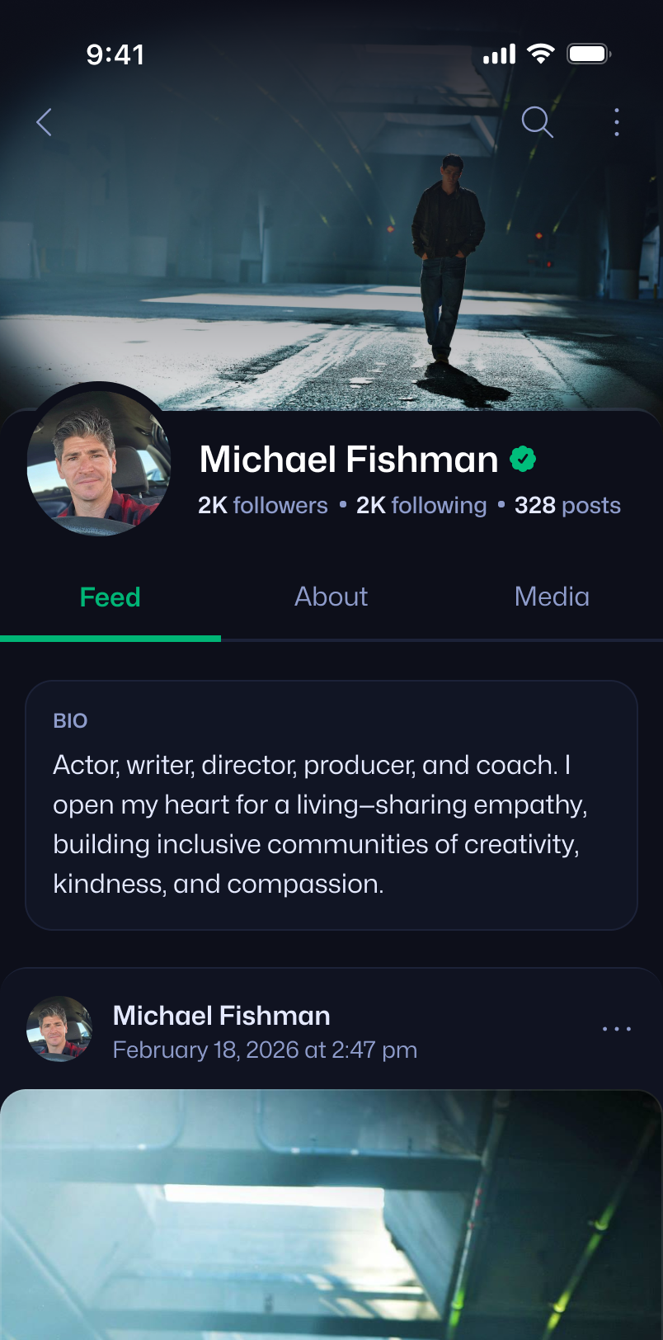Switch to the Media tab
663x1340 pixels.
pyautogui.click(x=552, y=597)
